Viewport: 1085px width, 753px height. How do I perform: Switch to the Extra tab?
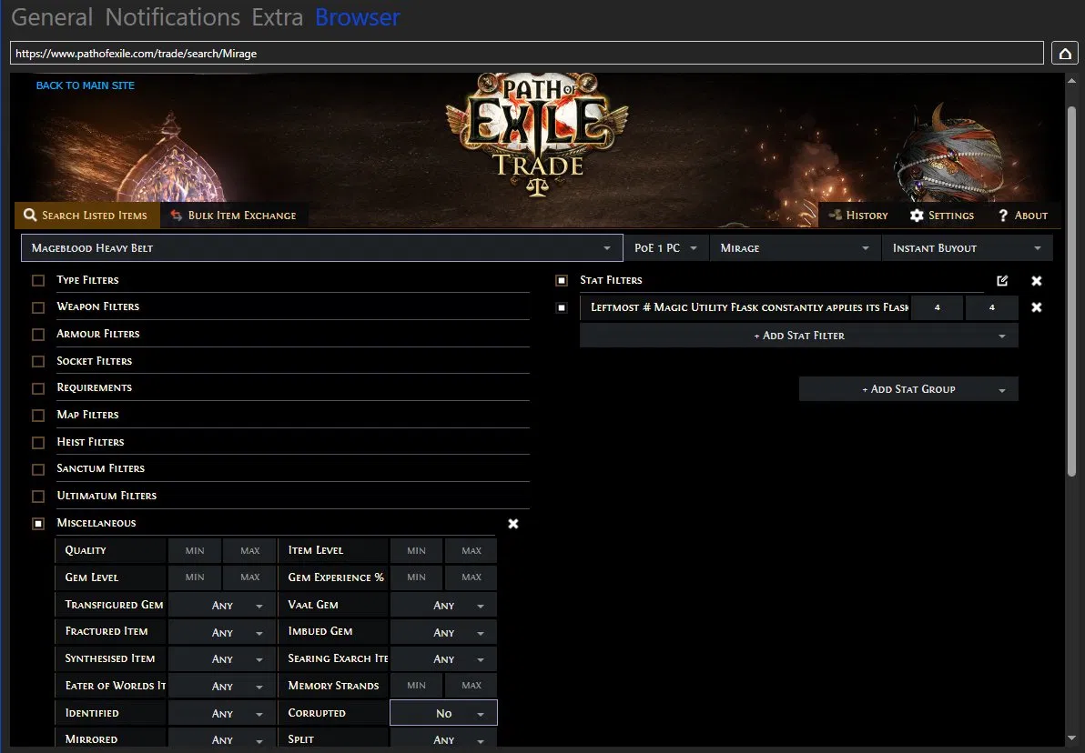(277, 16)
